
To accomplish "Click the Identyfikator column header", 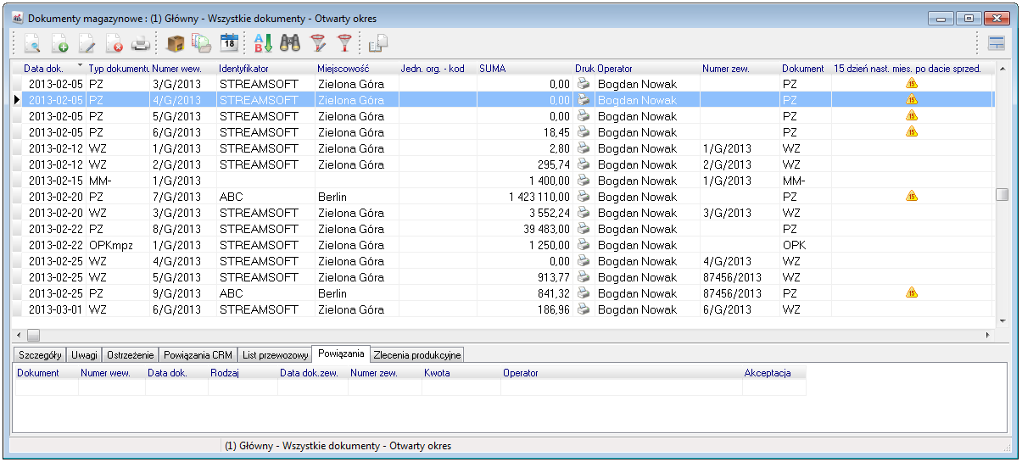I will (x=265, y=69).
